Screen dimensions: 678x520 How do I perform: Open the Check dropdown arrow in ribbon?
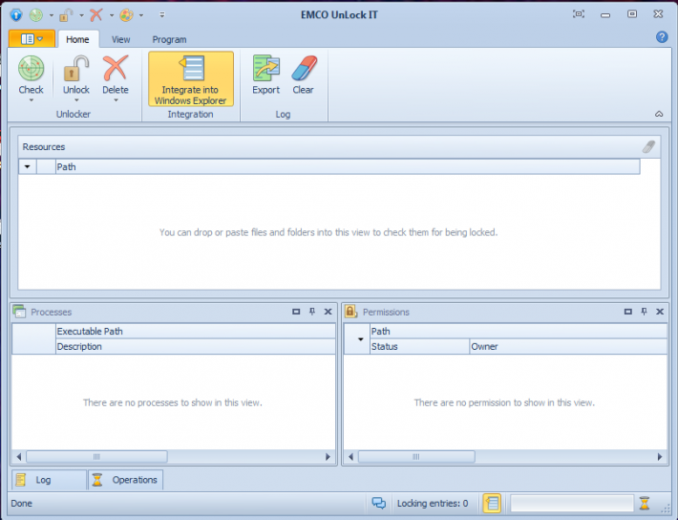click(32, 100)
